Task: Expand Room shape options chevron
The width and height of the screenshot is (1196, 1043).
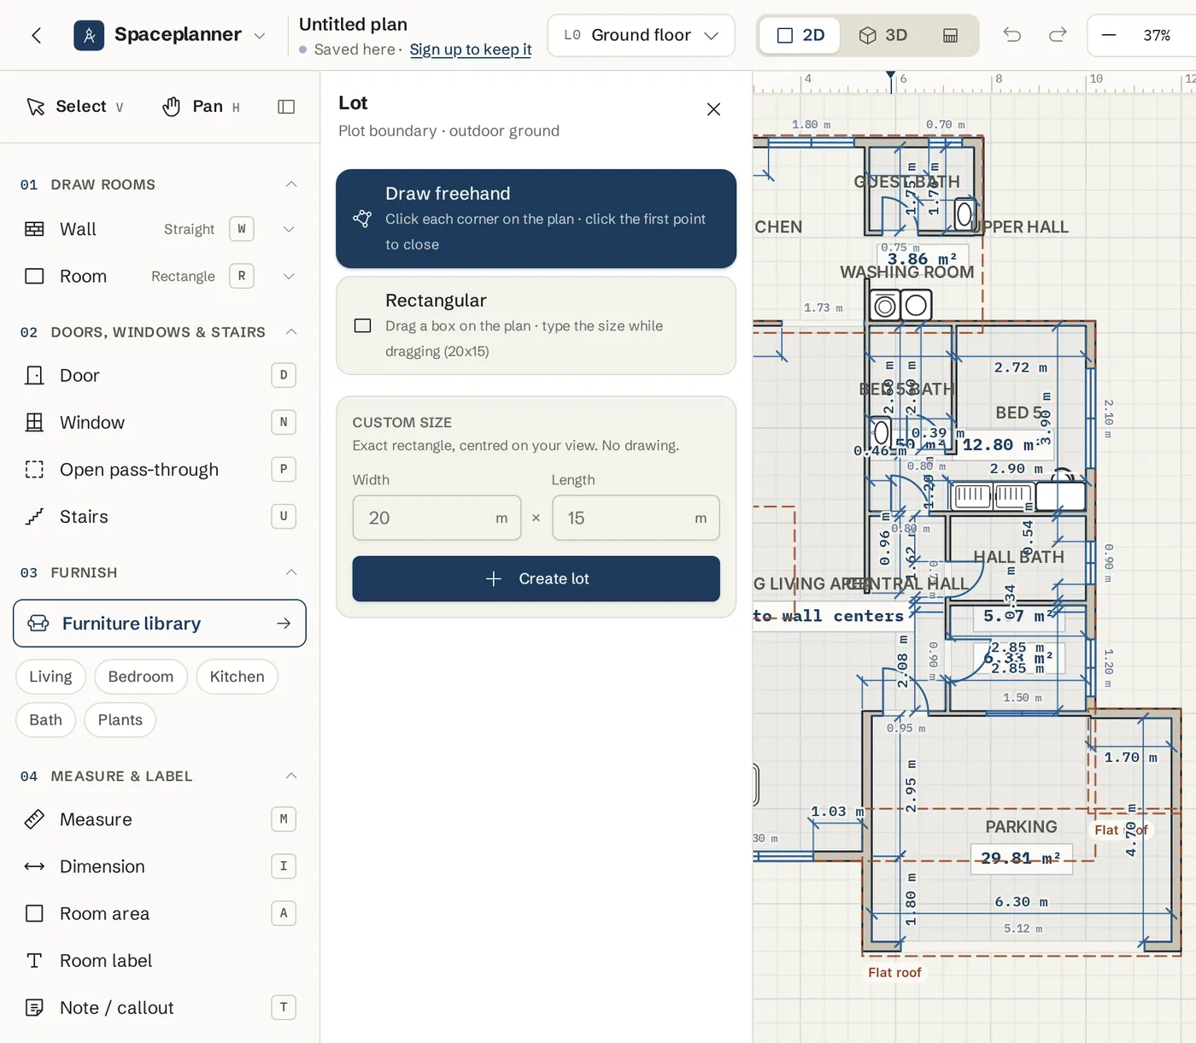Action: pos(289,276)
